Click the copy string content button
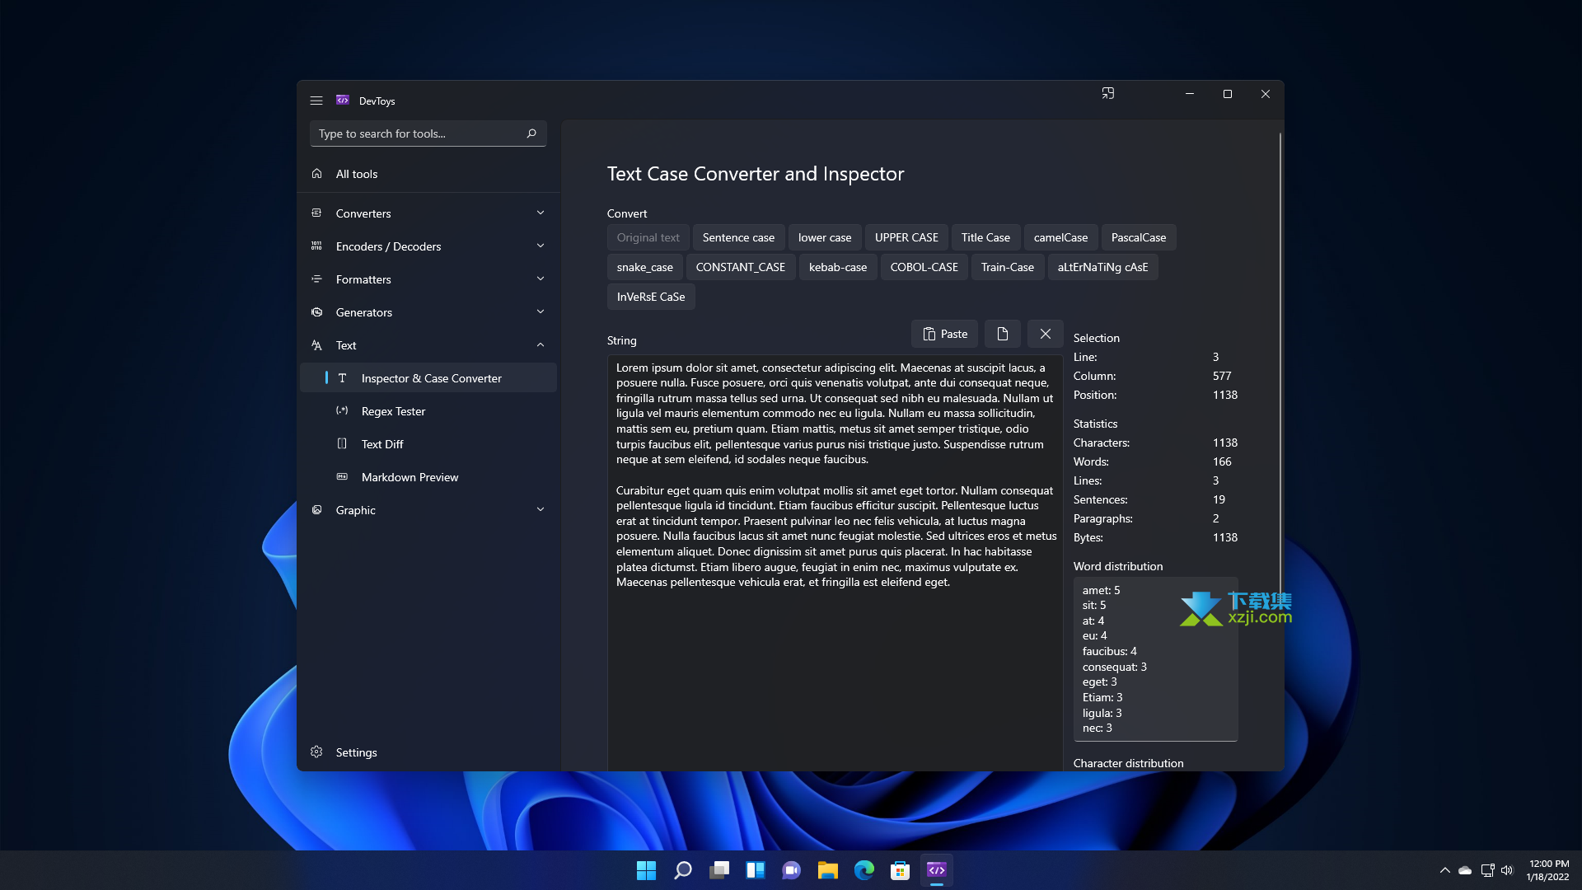The width and height of the screenshot is (1582, 890). point(1002,334)
